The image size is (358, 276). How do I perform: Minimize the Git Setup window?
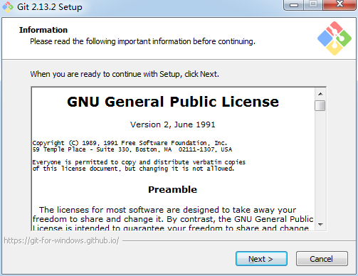pyautogui.click(x=294, y=5)
